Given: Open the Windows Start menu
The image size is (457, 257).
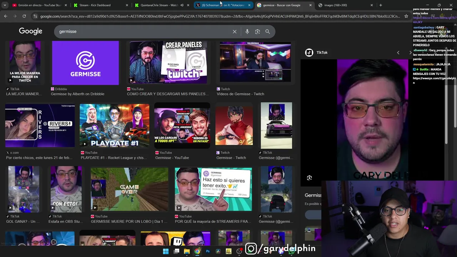Looking at the screenshot, I should coord(166,251).
